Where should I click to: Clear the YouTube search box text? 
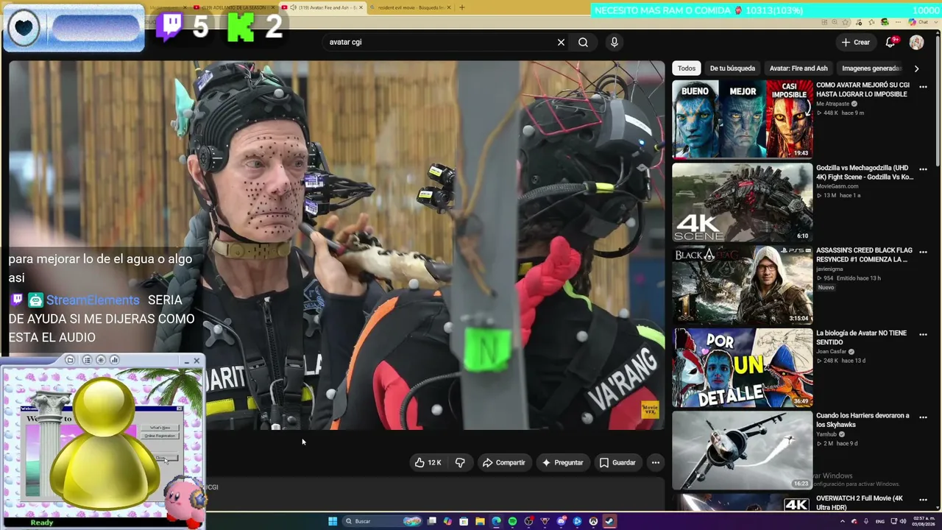click(x=561, y=42)
